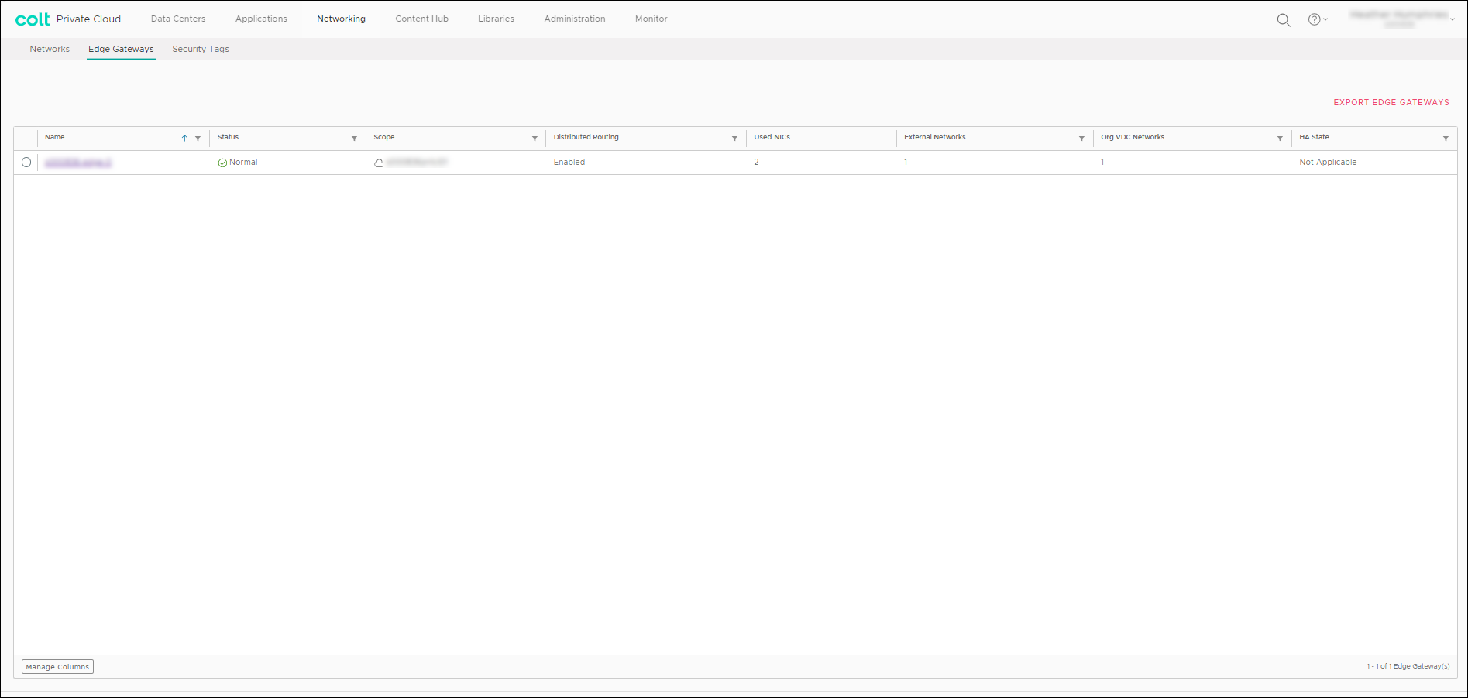
Task: Click the 1 - 1 of 1 Edge Gateway(s) counter
Action: [x=1408, y=666]
